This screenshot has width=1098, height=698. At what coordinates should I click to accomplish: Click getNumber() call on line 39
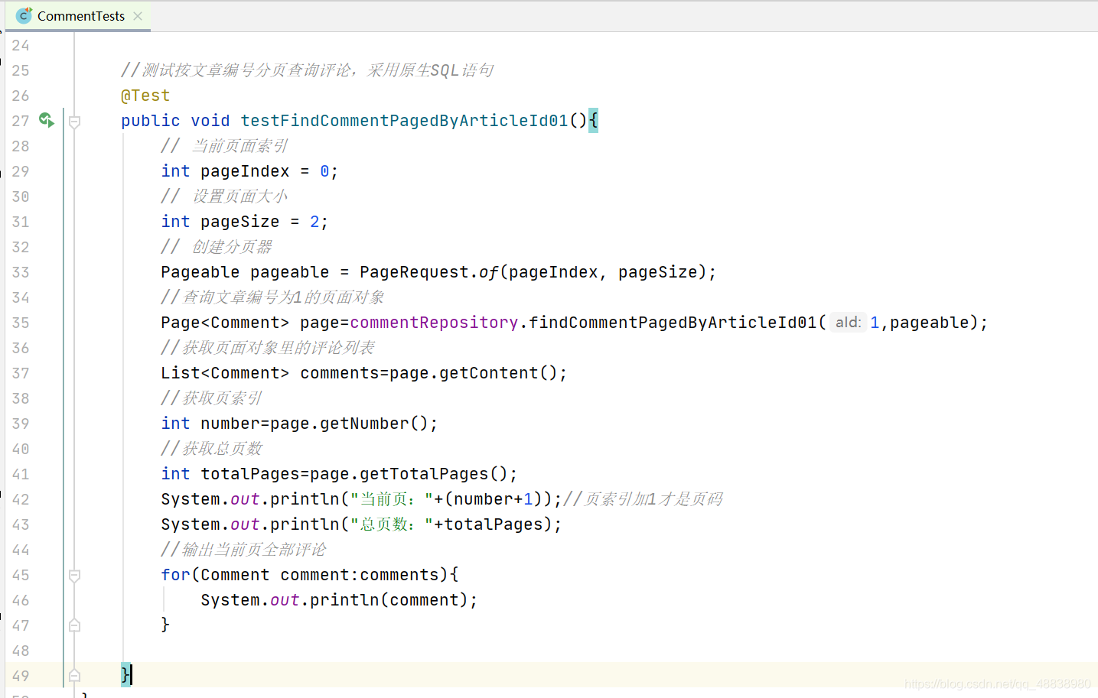point(374,424)
